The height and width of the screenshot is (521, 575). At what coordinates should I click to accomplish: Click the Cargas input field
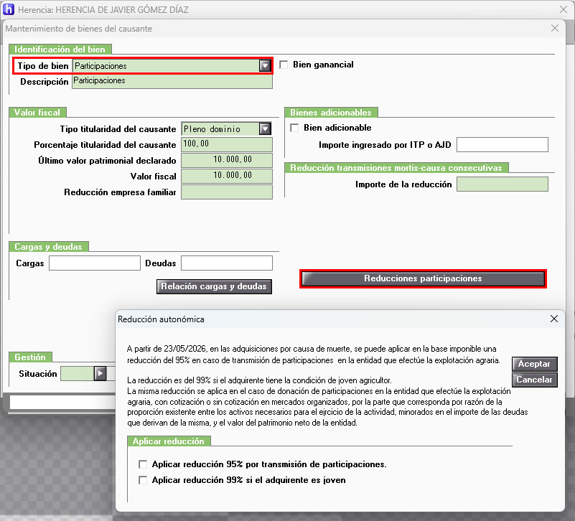[95, 263]
